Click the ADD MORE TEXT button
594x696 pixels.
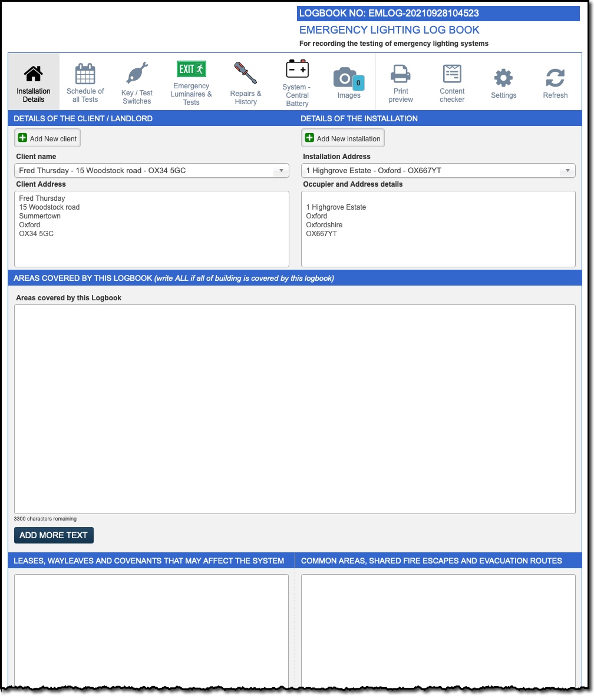pos(54,535)
